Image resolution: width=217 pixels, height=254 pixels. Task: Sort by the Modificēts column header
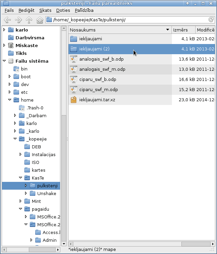[x=205, y=30]
